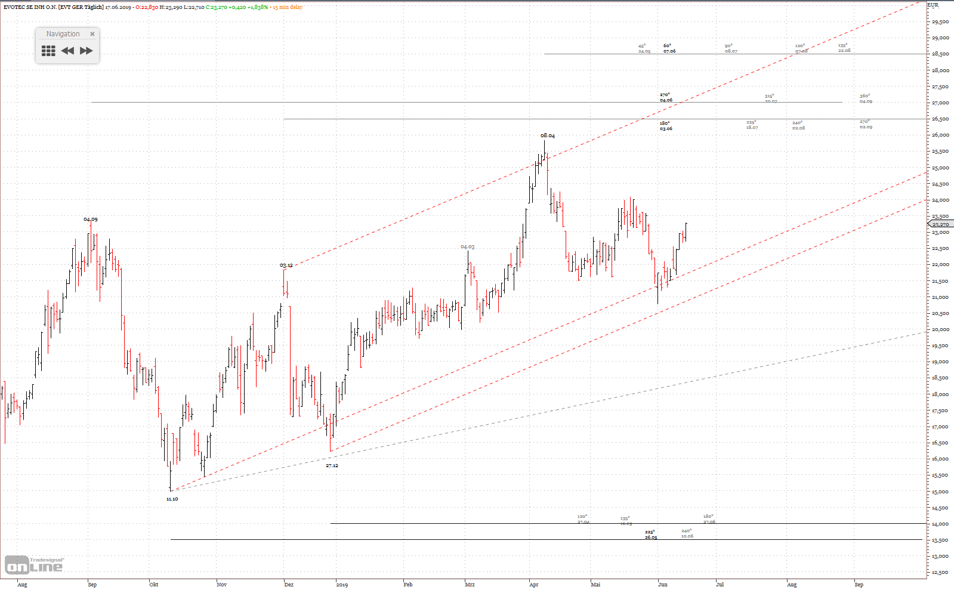Click the 240° 02.08 angle label
Image resolution: width=954 pixels, height=590 pixels.
coord(798,125)
